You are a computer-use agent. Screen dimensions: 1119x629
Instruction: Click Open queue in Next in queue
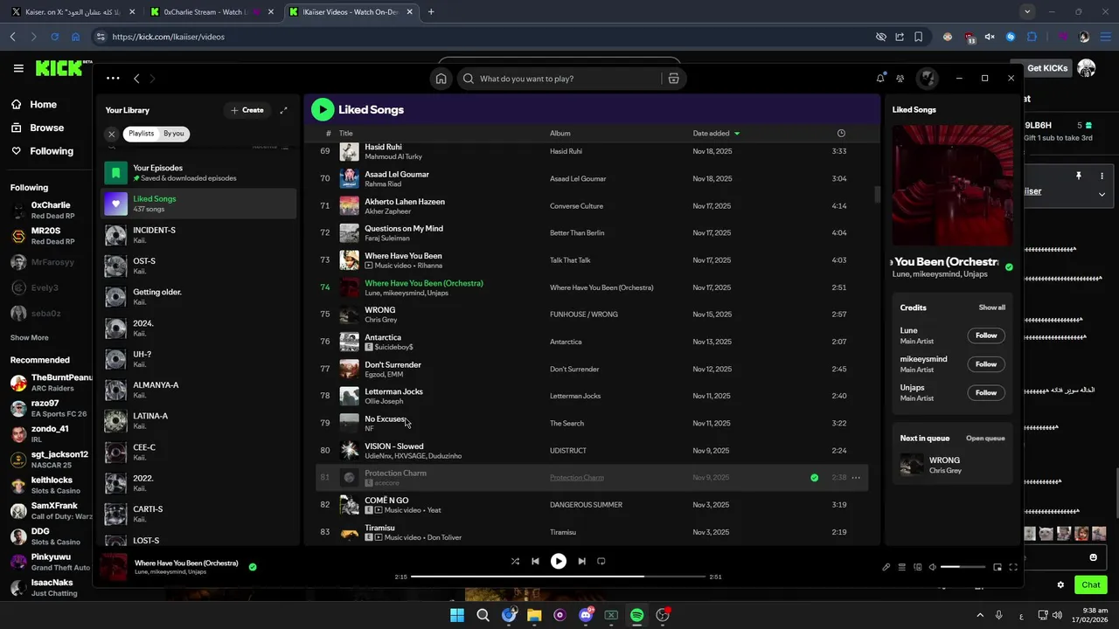985,439
